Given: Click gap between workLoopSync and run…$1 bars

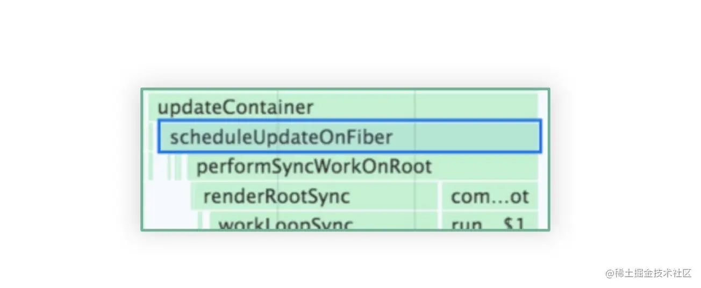Looking at the screenshot, I should coord(439,221).
